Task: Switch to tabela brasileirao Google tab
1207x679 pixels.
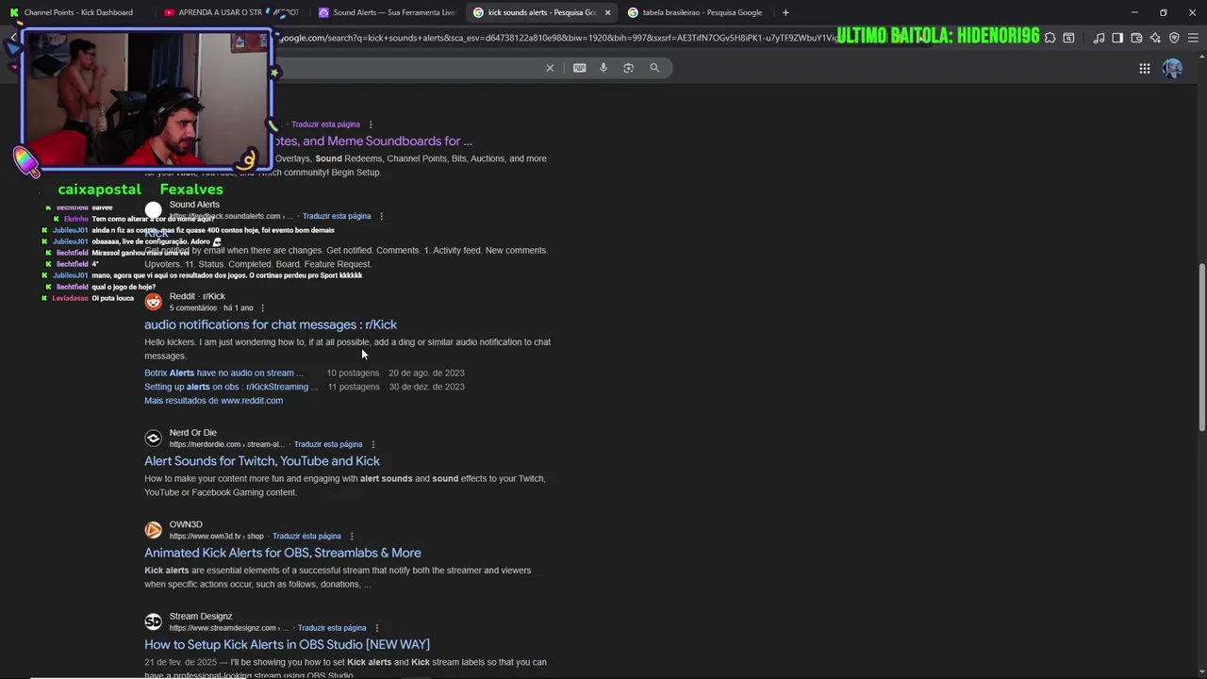Action: pyautogui.click(x=696, y=12)
